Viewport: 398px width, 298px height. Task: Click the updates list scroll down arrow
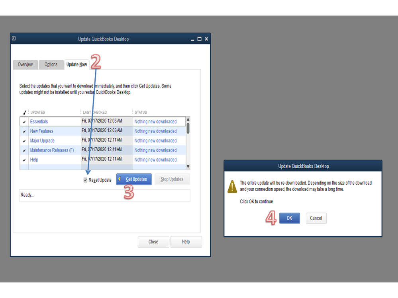click(188, 167)
